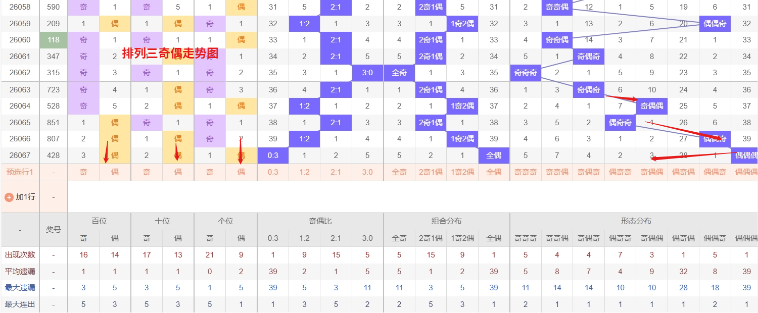Toggle 偶 selection in tens column of 预选行1
This screenshot has height=313, width=758.
tap(178, 172)
